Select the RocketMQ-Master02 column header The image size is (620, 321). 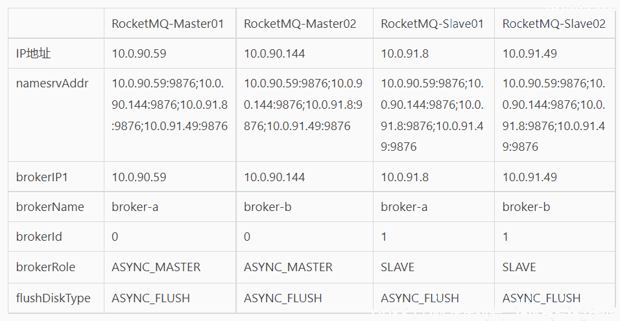tap(300, 24)
